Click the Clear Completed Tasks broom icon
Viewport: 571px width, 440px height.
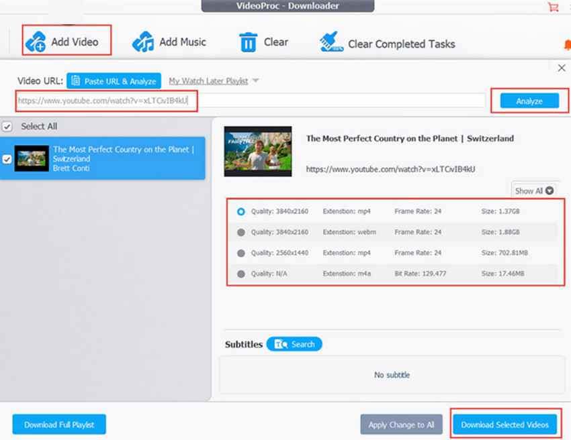point(331,42)
